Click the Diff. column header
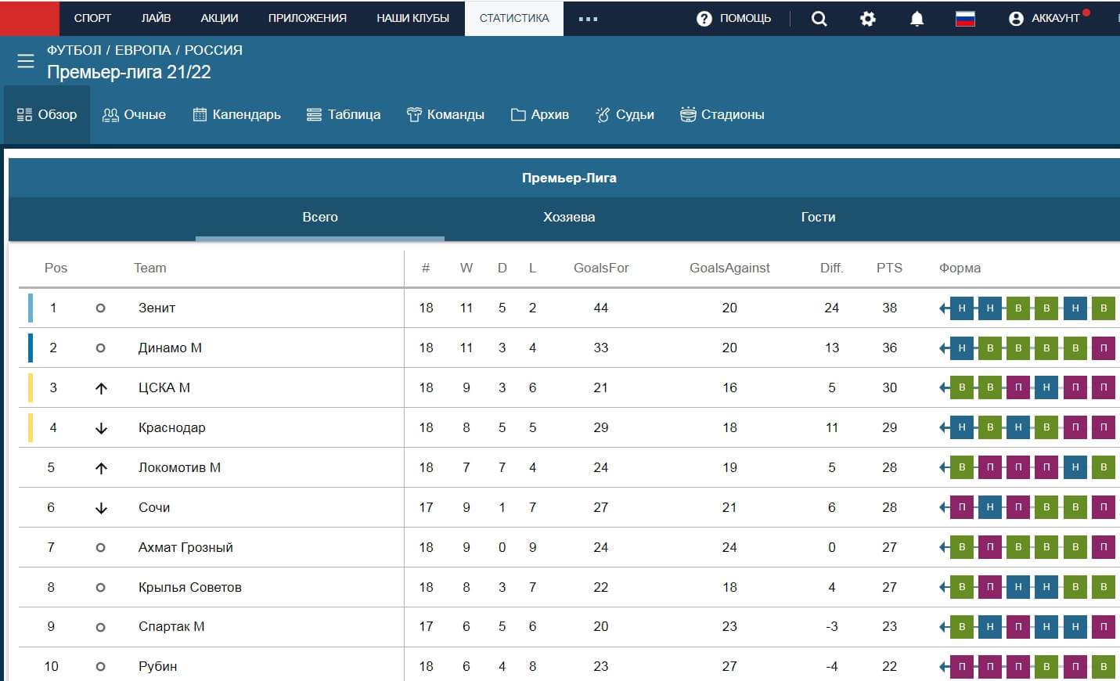This screenshot has width=1120, height=681. pos(831,268)
